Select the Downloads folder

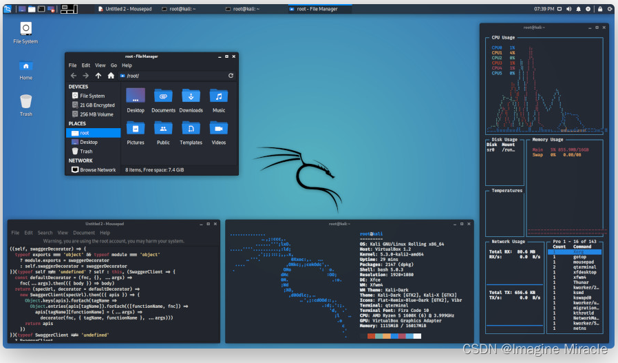(x=191, y=101)
